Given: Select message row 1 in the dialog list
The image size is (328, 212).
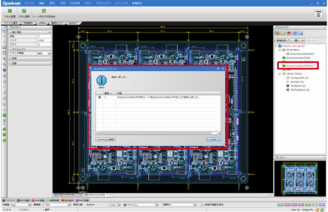Looking at the screenshot, I should click(x=158, y=98).
